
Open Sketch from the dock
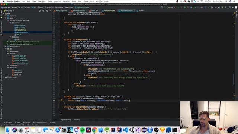click(x=163, y=130)
